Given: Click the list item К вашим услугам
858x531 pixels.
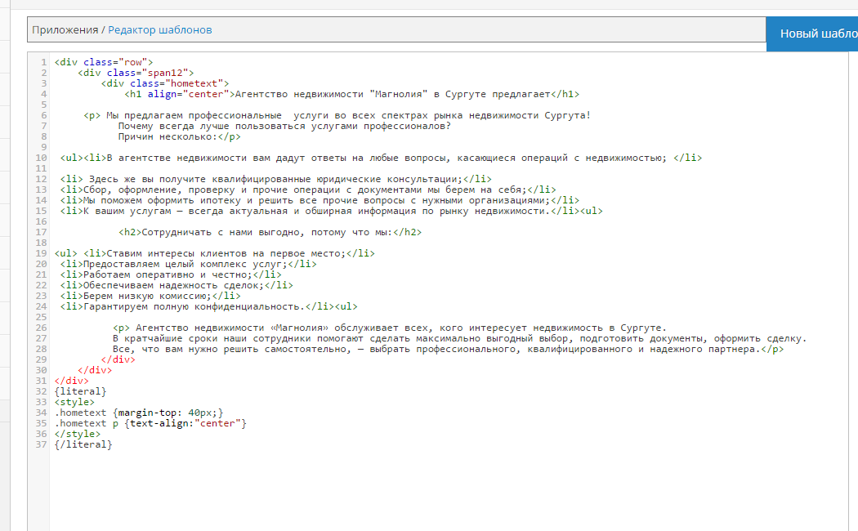Looking at the screenshot, I should (x=332, y=211).
